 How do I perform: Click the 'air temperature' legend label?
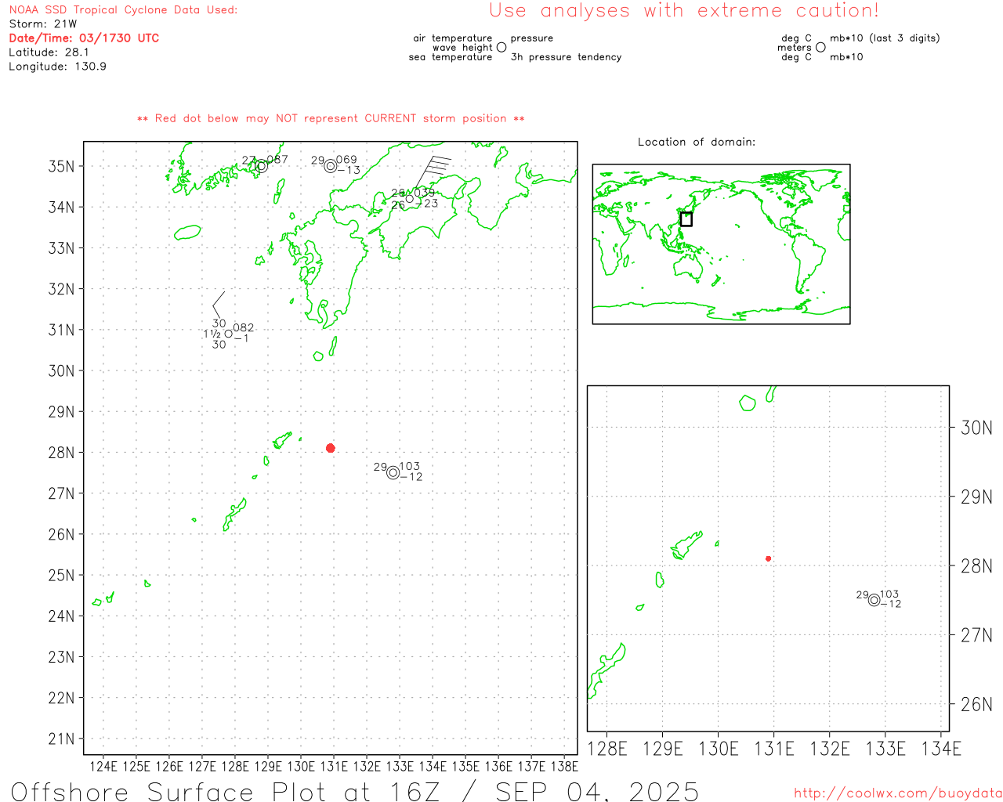coord(453,38)
